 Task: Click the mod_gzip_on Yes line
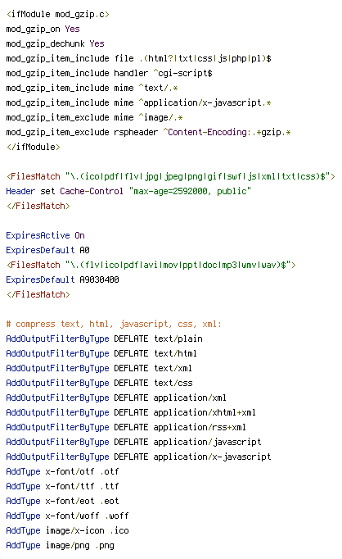43,29
